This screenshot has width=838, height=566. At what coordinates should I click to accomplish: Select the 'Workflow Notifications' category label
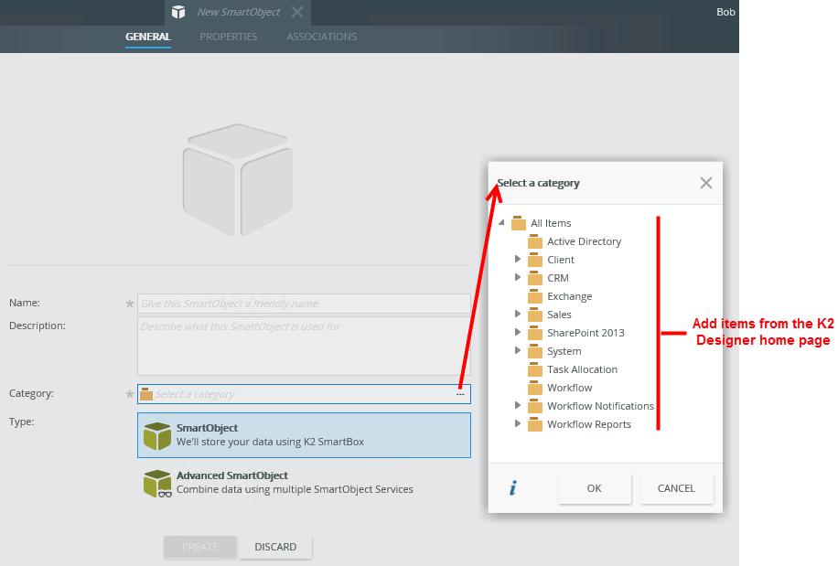point(600,406)
